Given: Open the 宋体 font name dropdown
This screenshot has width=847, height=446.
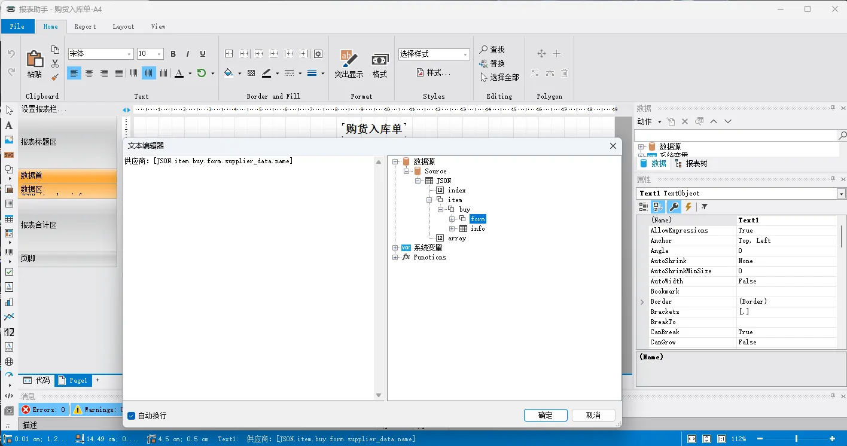Looking at the screenshot, I should coord(129,54).
